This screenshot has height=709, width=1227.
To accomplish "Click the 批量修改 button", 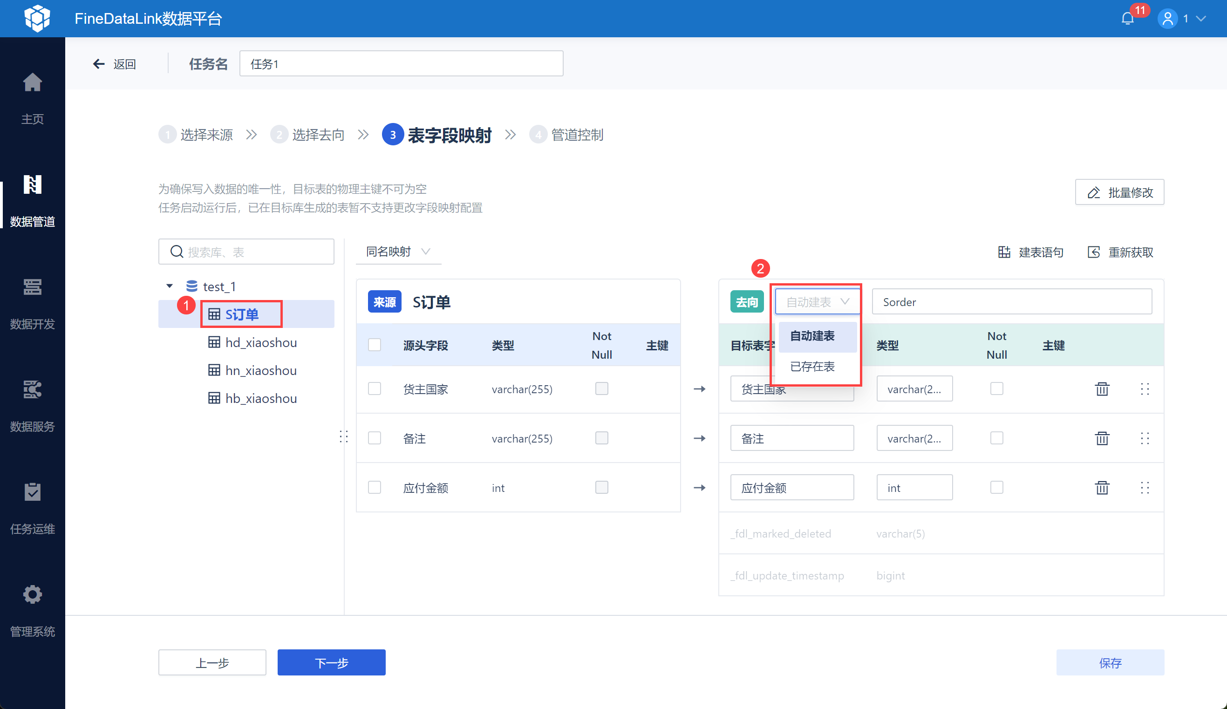I will [x=1119, y=192].
